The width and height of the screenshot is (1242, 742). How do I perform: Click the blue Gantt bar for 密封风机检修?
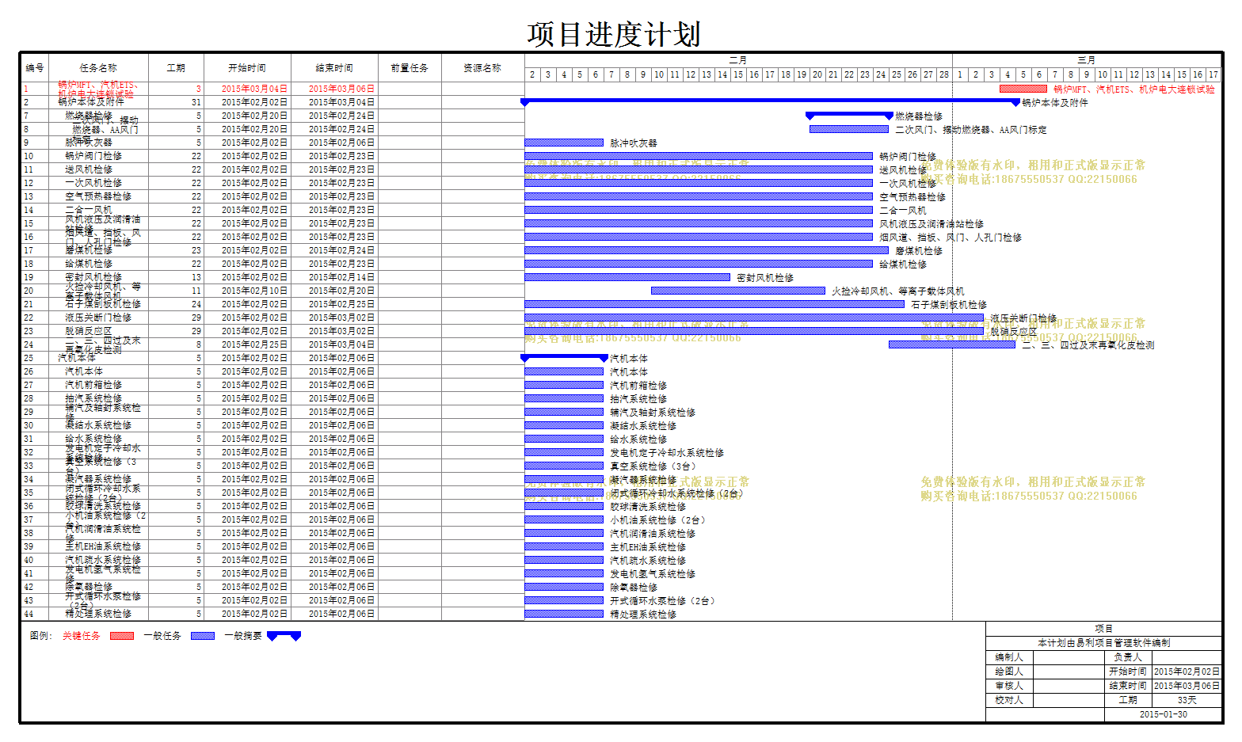coord(627,277)
